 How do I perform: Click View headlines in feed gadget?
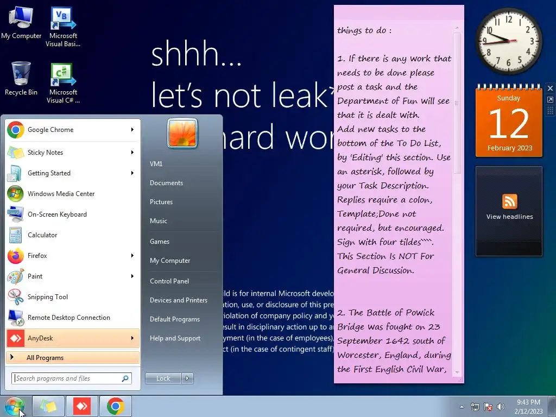click(x=509, y=217)
